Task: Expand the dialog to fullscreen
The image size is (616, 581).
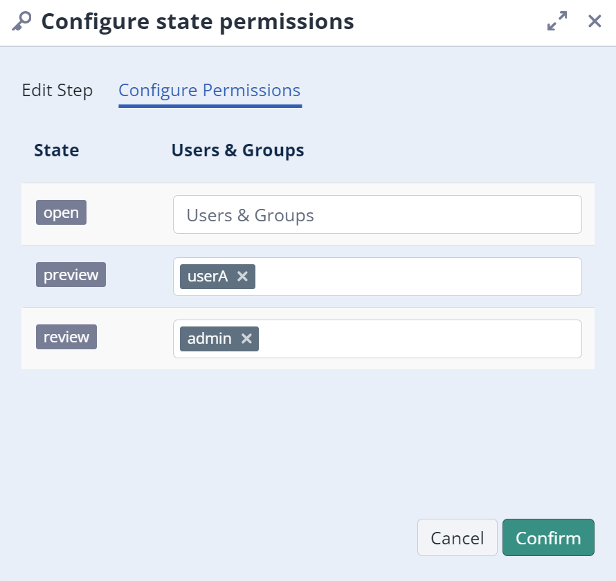Action: click(556, 21)
